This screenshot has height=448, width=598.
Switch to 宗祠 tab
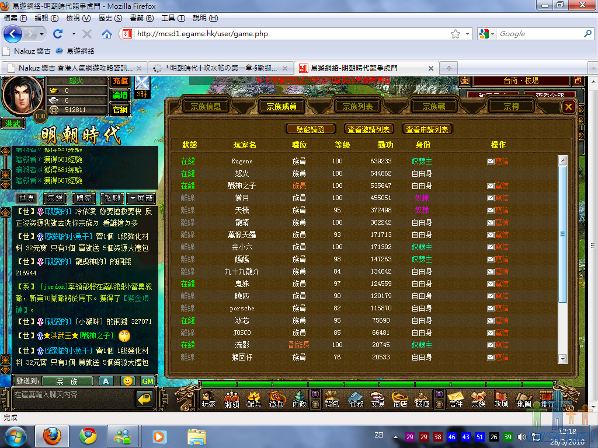pyautogui.click(x=511, y=106)
